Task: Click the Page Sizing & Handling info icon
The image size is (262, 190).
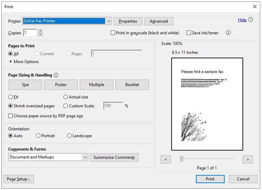Action: pos(56,75)
